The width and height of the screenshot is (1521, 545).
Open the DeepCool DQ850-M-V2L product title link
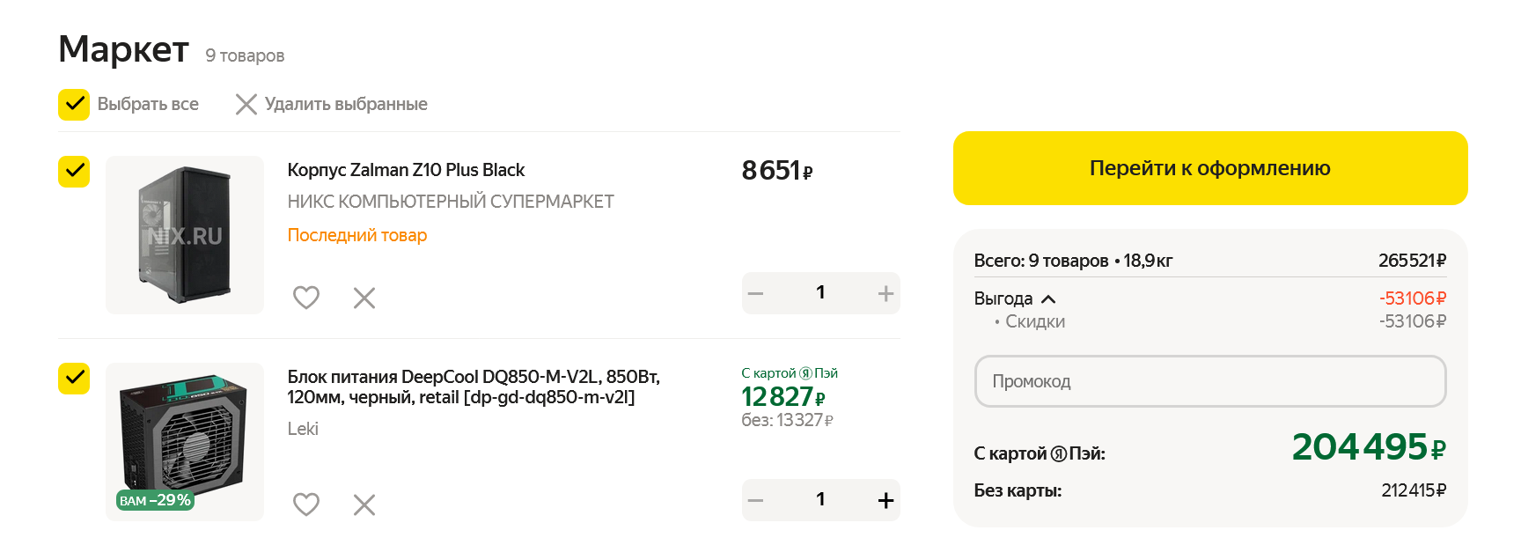click(473, 387)
